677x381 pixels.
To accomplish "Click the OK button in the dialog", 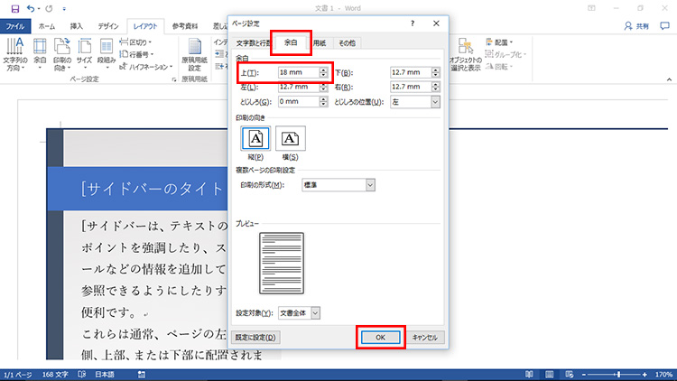I will [x=379, y=337].
